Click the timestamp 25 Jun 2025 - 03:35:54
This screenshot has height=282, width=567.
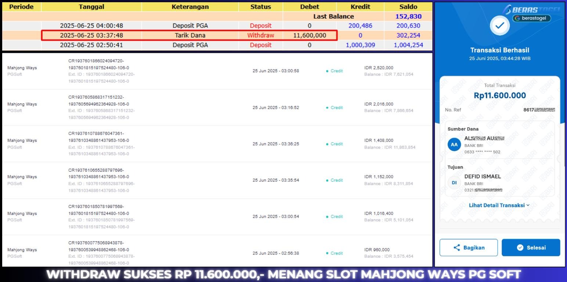pos(276,180)
